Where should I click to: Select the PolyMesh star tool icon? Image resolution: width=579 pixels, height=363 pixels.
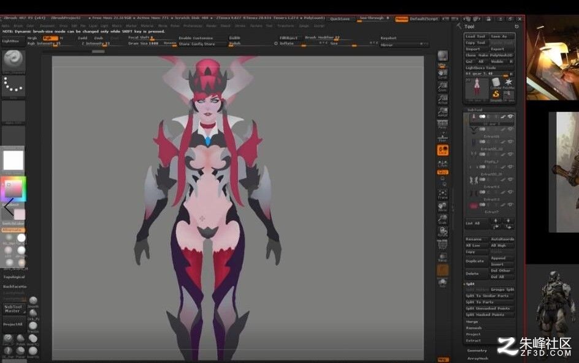click(508, 83)
